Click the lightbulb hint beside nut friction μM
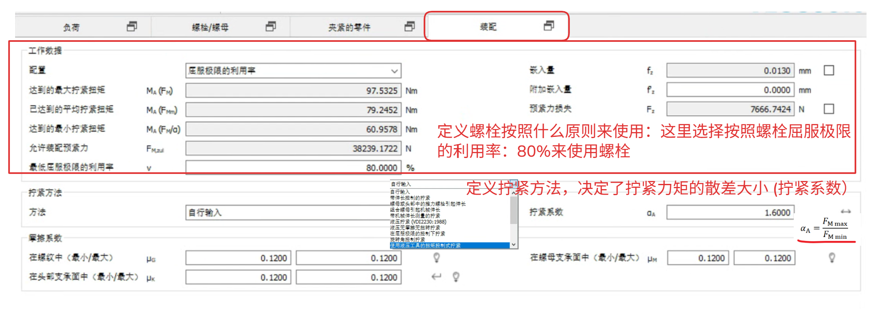This screenshot has height=335, width=877. click(832, 258)
